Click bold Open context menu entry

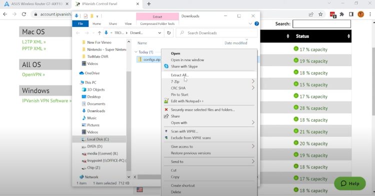click(x=175, y=54)
